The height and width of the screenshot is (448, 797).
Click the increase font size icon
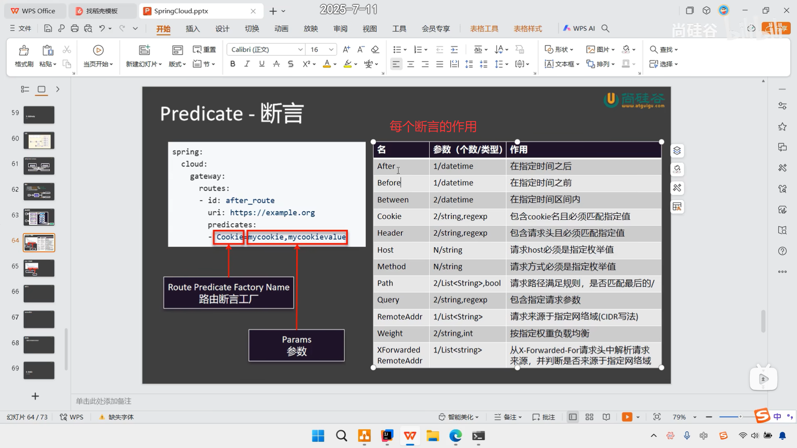point(346,49)
